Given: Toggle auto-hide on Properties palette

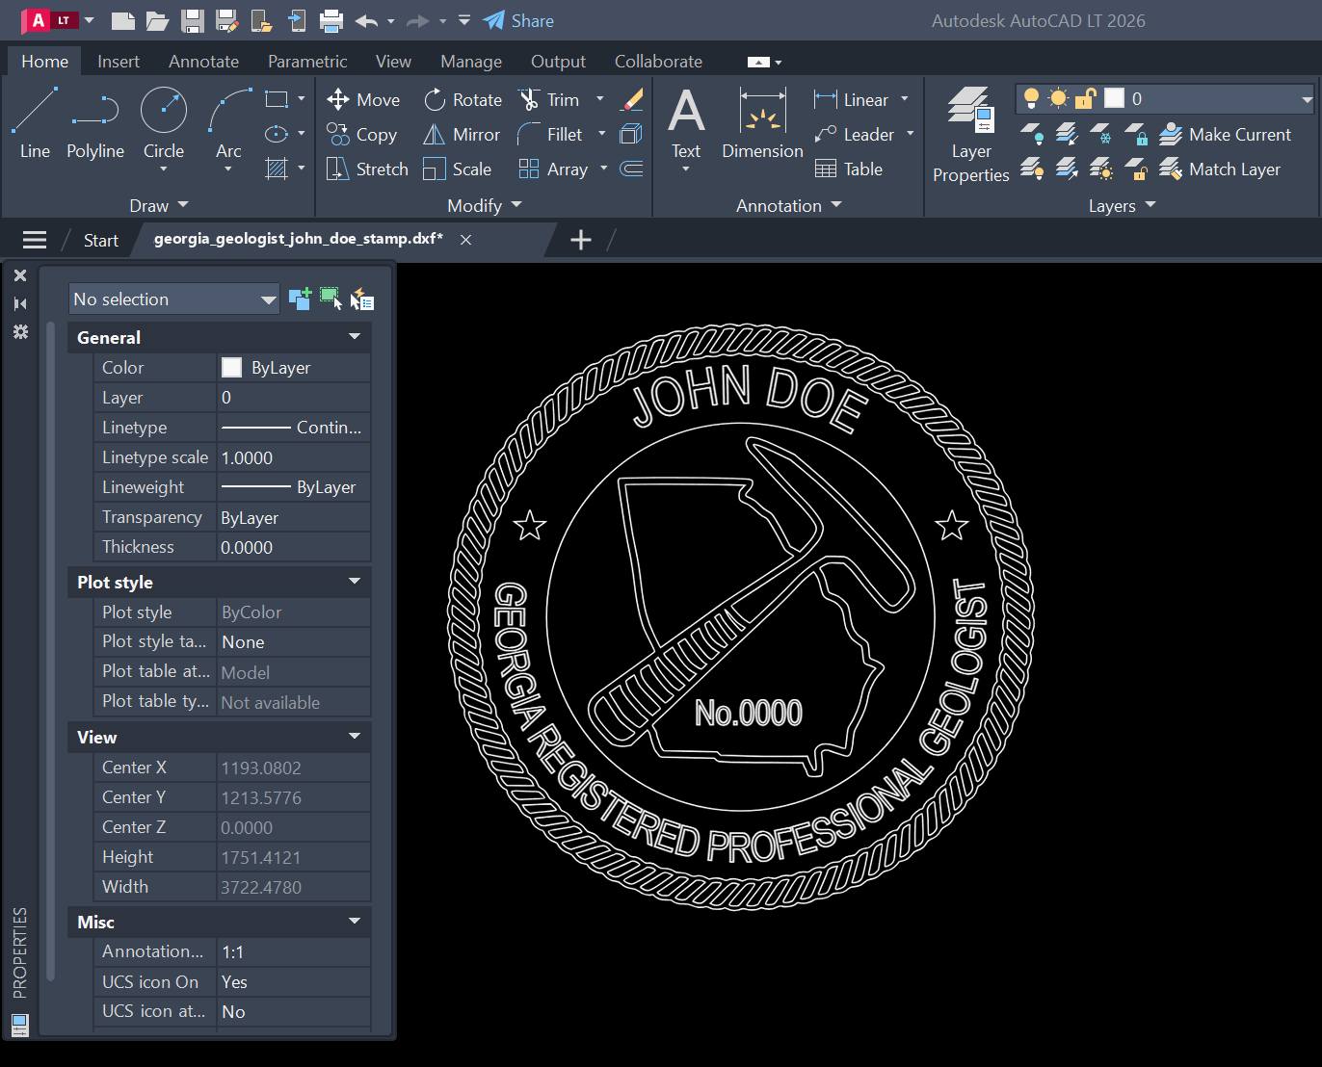Looking at the screenshot, I should pos(20,303).
